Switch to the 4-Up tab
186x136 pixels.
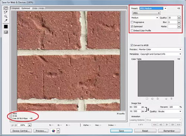41,8
